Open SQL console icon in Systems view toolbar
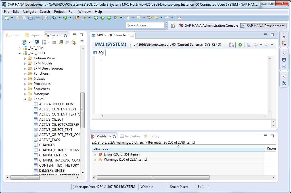Screen dimensions: 291x193 [x=54, y=42]
